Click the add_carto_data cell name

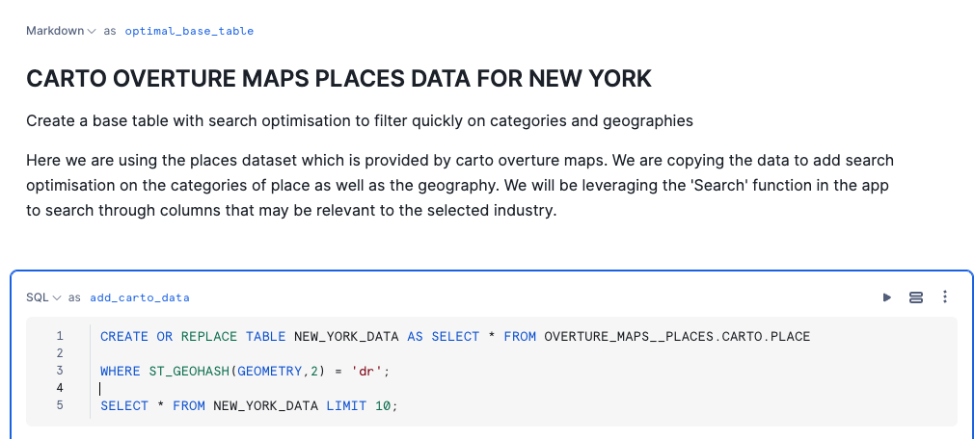pyautogui.click(x=139, y=297)
